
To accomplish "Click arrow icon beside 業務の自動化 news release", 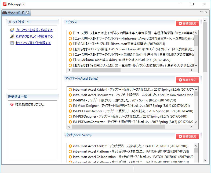I will point(70,55).
